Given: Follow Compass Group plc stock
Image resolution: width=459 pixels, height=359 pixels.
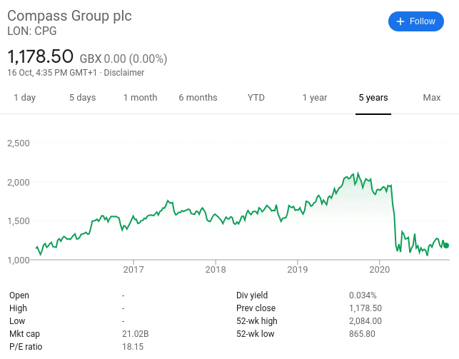Looking at the screenshot, I should (416, 21).
